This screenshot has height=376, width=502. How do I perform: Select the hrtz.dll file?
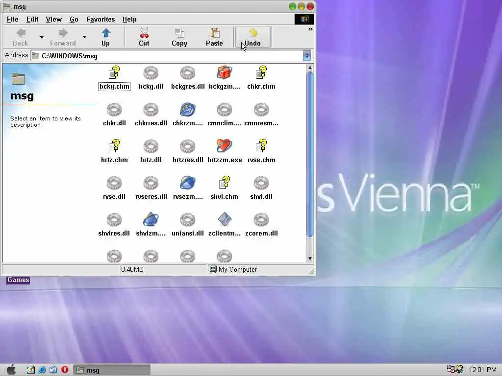coord(151,152)
